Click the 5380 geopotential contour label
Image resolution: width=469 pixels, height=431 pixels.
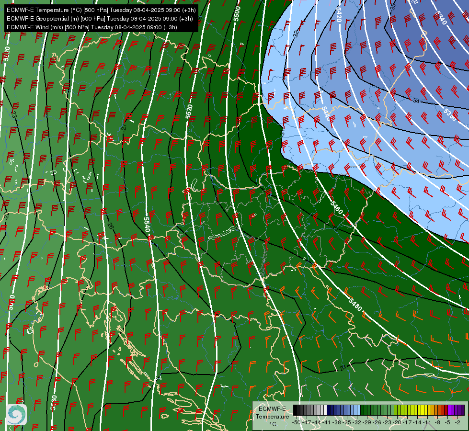click(x=450, y=115)
